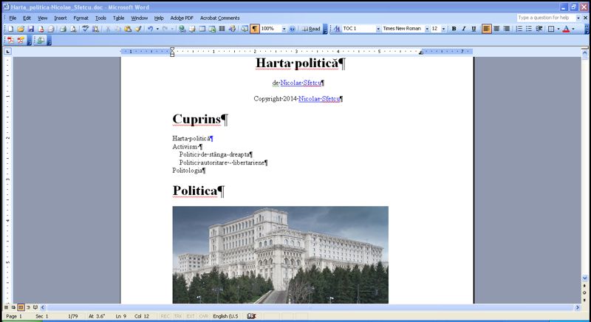Open the Zoom percentage dropdown
Screen dimensions: 591x322
coord(284,29)
